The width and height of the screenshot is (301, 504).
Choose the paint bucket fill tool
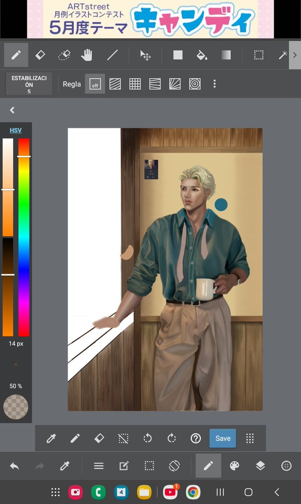(x=202, y=55)
